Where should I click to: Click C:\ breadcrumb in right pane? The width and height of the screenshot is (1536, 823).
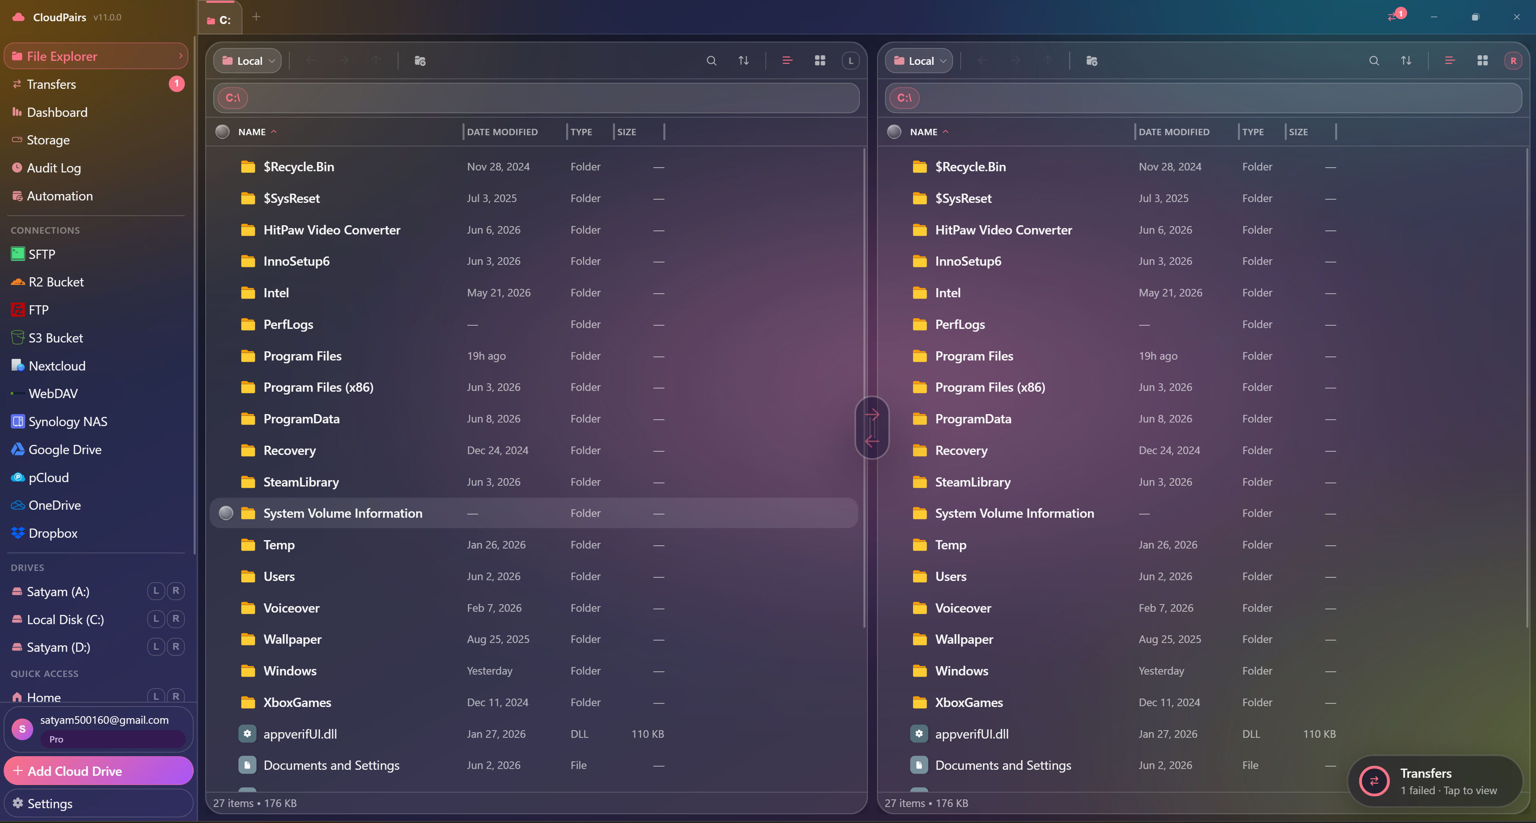(x=904, y=98)
